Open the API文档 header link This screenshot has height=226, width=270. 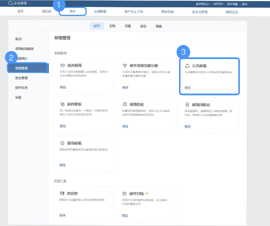pyautogui.click(x=218, y=4)
